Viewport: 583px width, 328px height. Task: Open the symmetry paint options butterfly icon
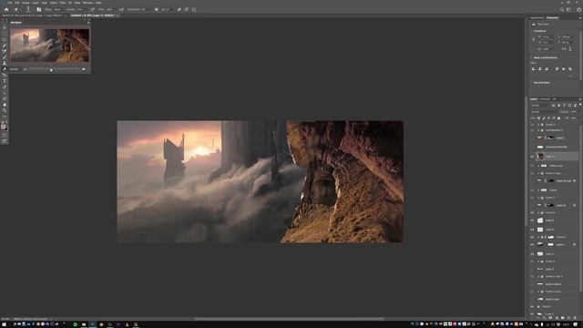point(194,9)
